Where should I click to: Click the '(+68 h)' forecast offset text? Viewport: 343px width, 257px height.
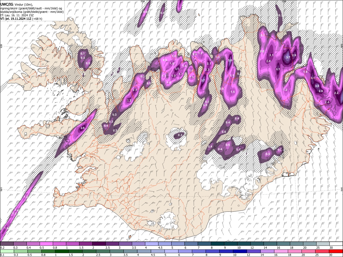37,19
